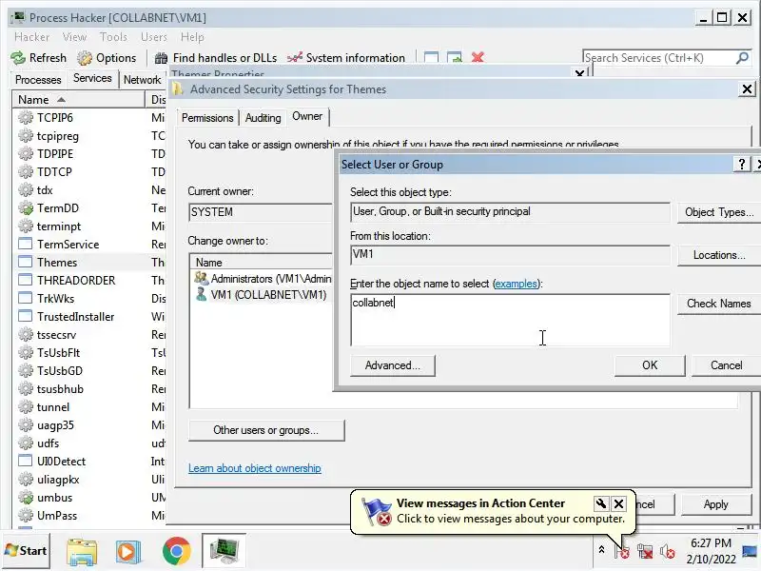Click the find window and thread icon
The image size is (761, 571).
455,58
